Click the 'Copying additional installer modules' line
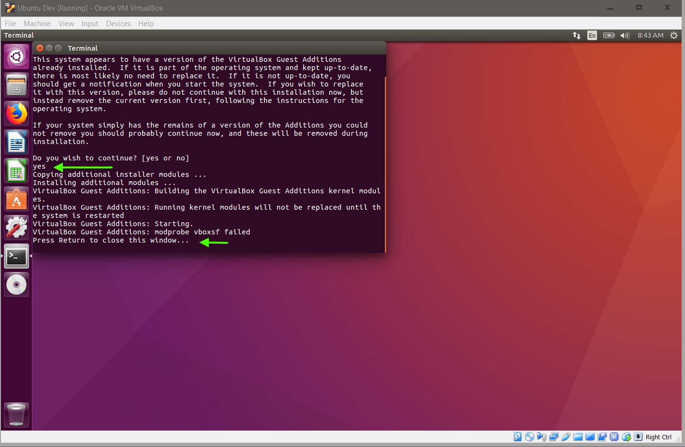 click(119, 174)
